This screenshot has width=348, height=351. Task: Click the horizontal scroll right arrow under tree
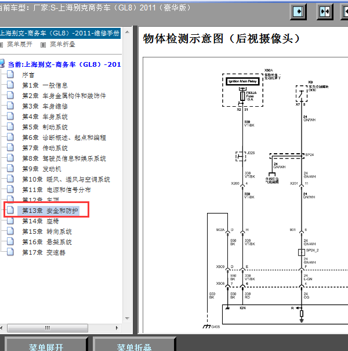pyautogui.click(x=117, y=328)
